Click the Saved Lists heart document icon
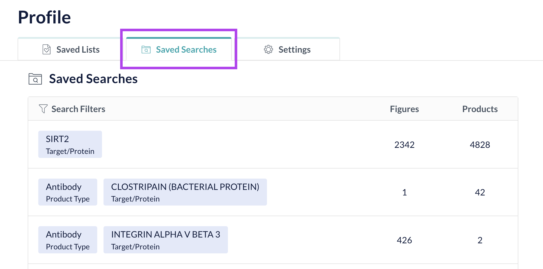The image size is (543, 269). 46,50
